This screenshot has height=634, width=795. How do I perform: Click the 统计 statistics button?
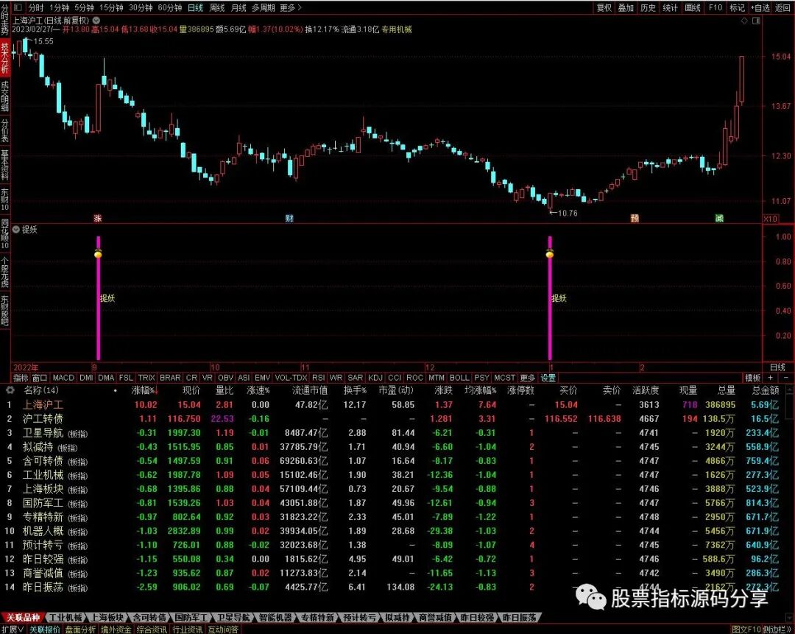[671, 7]
